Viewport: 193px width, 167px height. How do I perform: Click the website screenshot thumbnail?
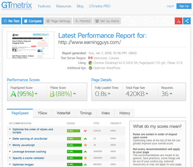[x=31, y=45]
